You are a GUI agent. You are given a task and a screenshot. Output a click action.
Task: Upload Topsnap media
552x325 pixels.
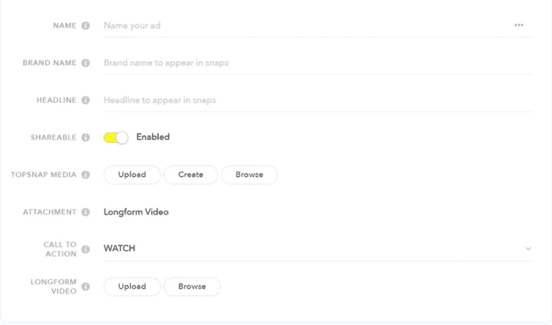click(132, 175)
